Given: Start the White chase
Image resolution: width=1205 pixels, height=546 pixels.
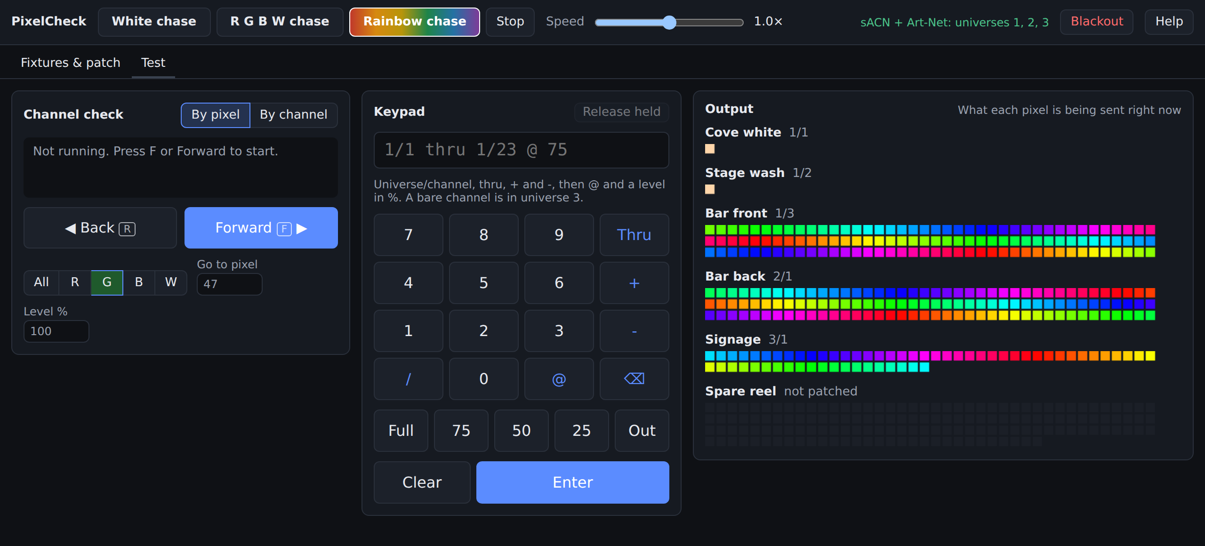Looking at the screenshot, I should tap(154, 22).
